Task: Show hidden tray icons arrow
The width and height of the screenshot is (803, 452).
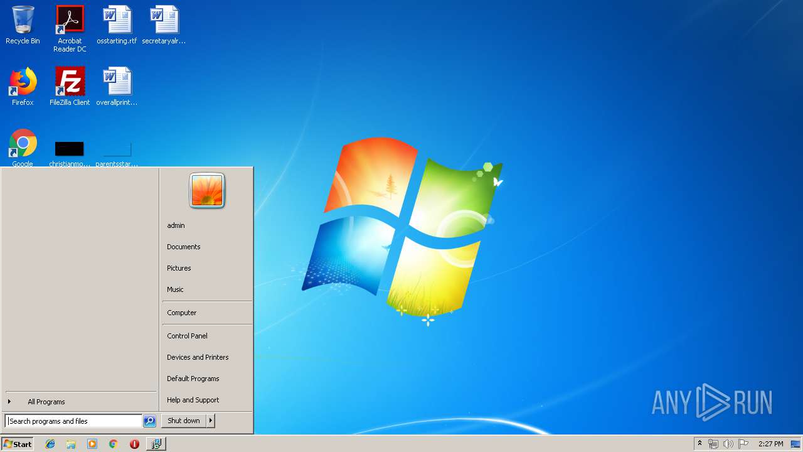Action: [700, 444]
